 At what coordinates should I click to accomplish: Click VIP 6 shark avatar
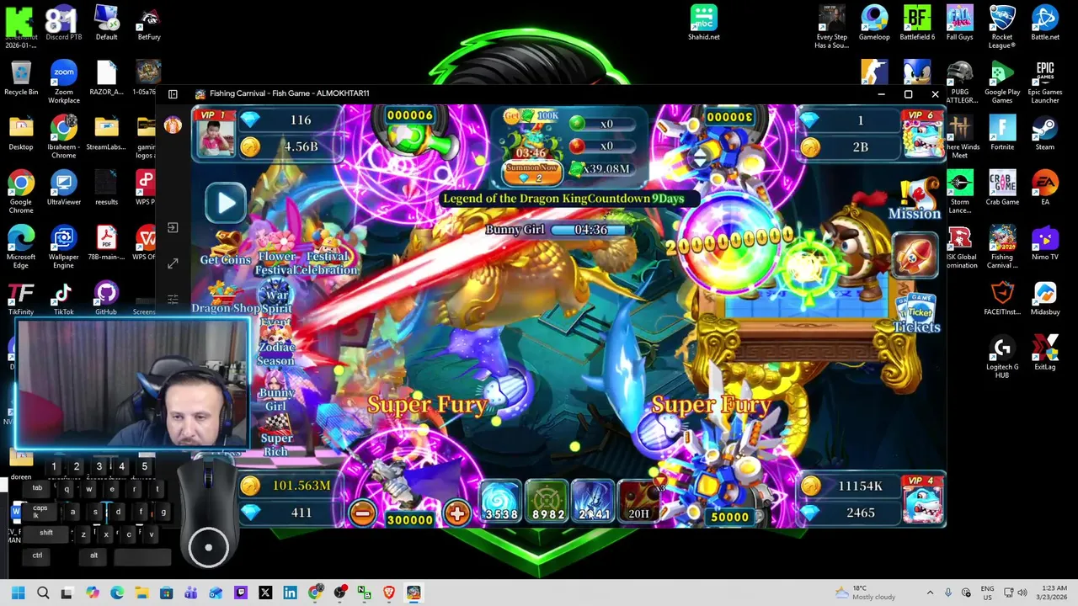(x=921, y=133)
